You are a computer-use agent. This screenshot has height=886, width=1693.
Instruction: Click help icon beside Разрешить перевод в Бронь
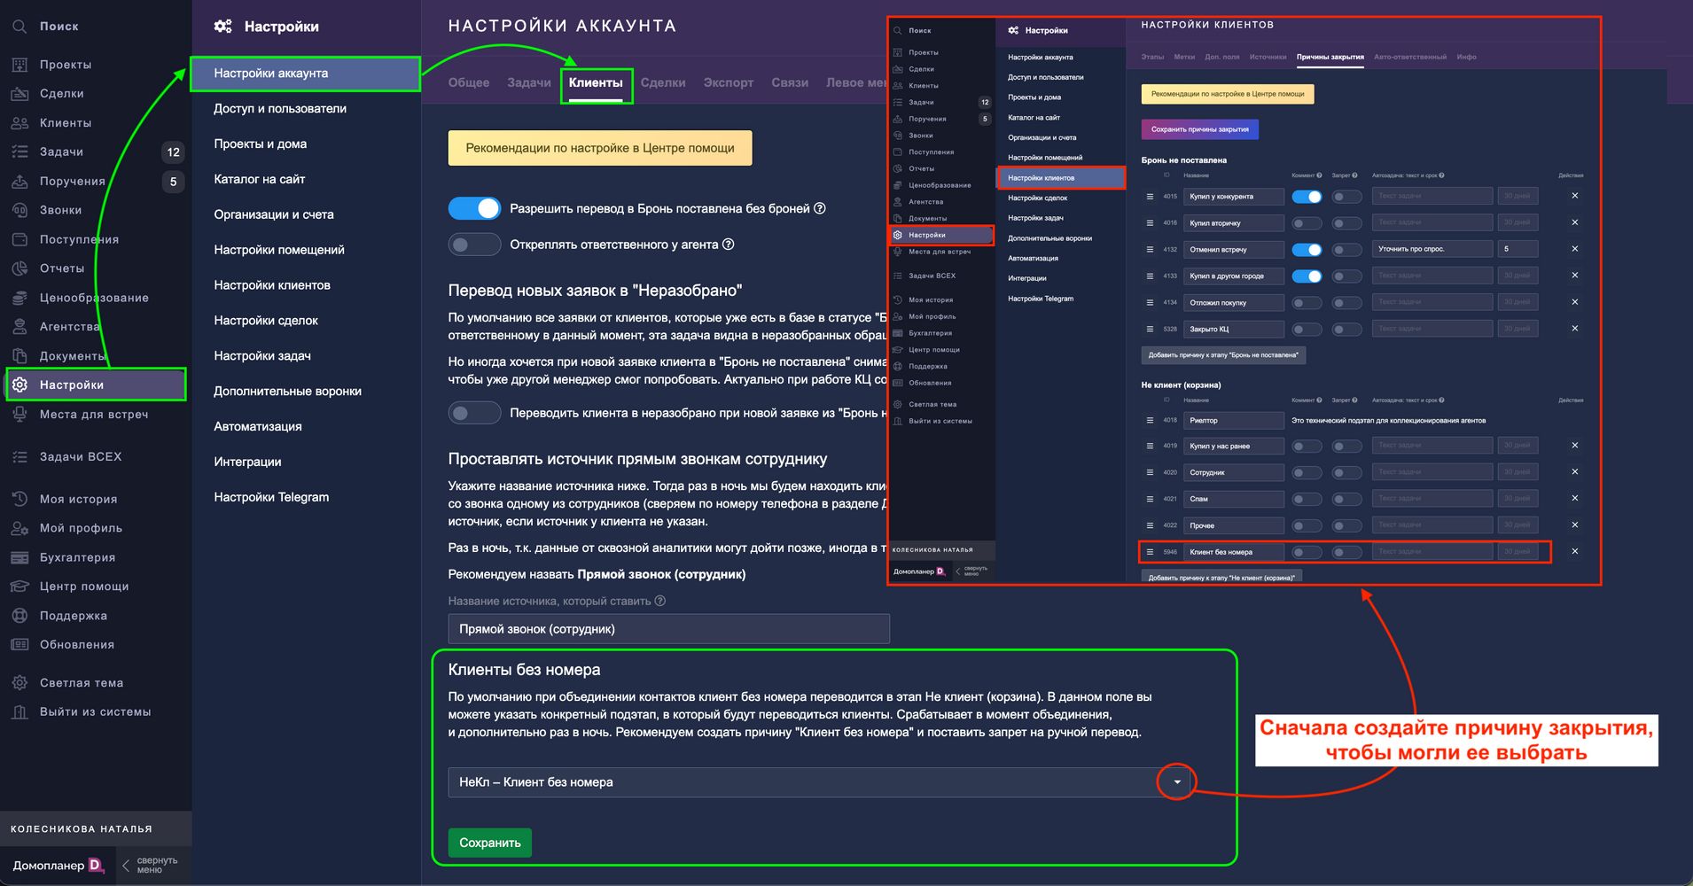[820, 209]
